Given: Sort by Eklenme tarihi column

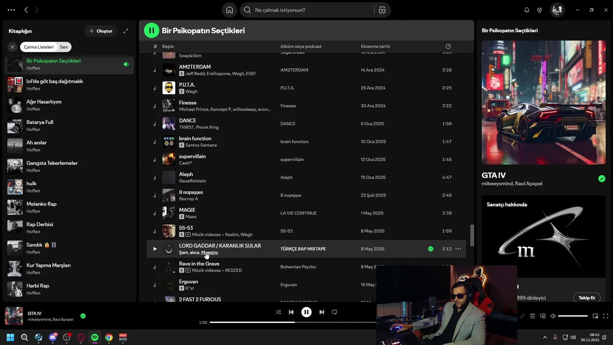Looking at the screenshot, I should pos(375,46).
